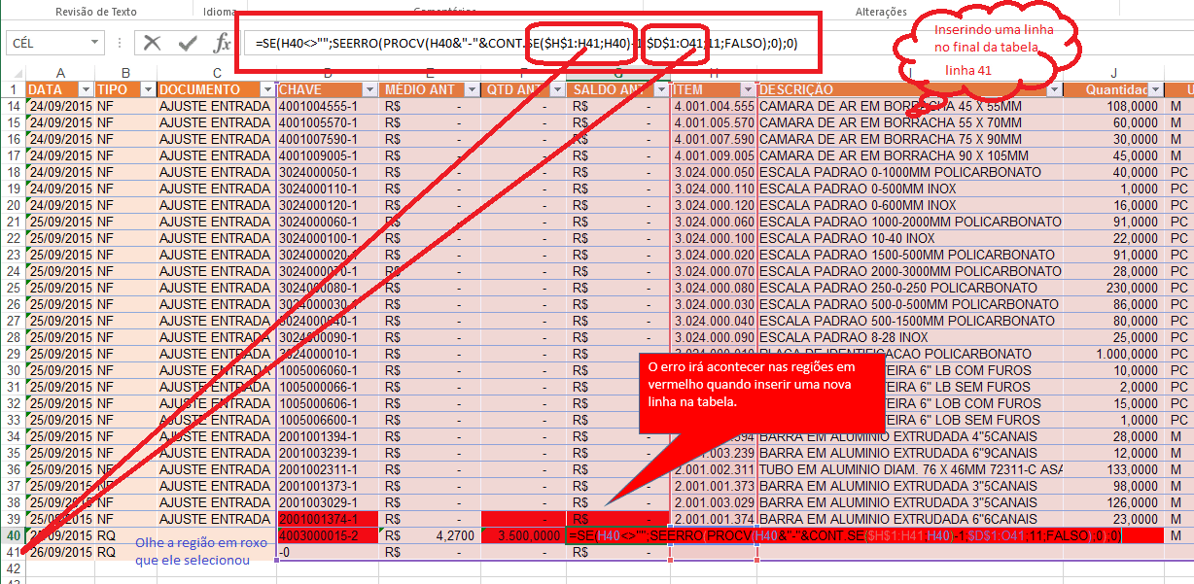Select column B header
Screen dimensions: 1194x584
(125, 74)
